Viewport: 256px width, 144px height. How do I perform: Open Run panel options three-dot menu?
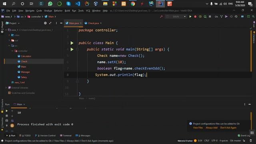point(244,104)
